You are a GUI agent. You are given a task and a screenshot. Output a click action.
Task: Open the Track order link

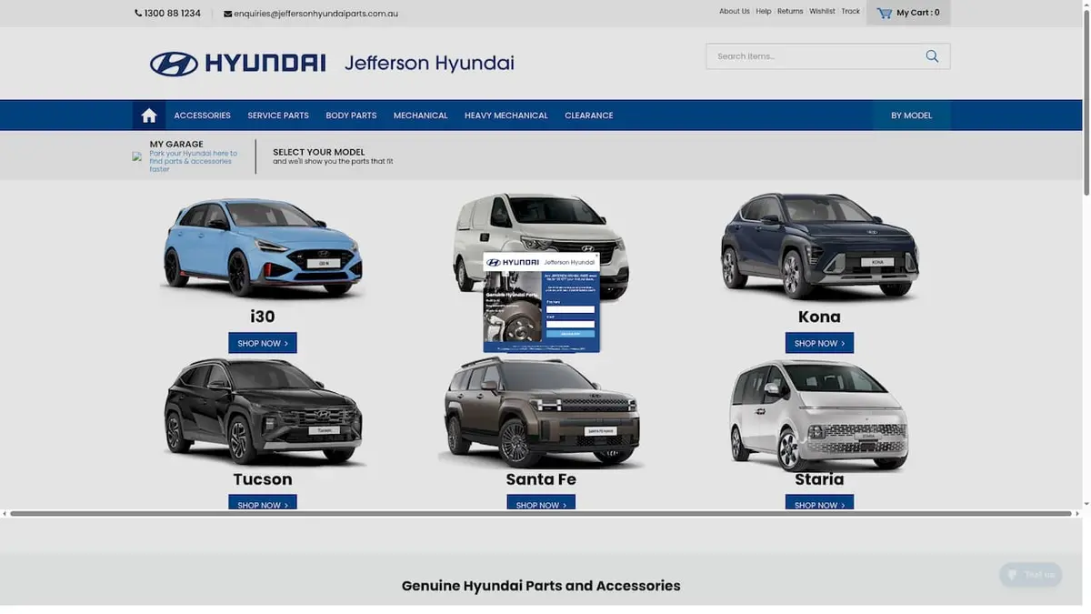pyautogui.click(x=850, y=12)
